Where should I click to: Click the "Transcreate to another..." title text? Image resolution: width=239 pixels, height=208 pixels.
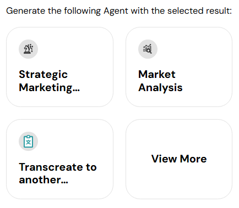pyautogui.click(x=58, y=173)
